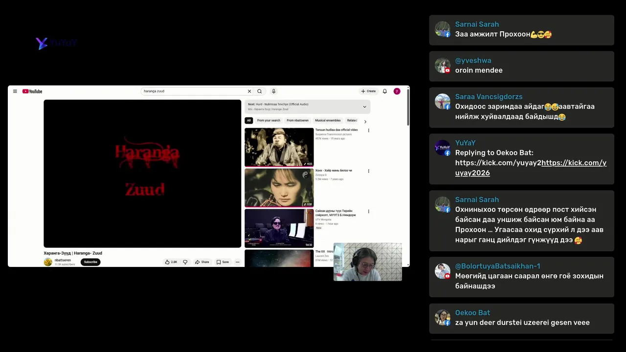The image size is (626, 352).
Task: Click the Haranga Zuud video player
Action: (142, 174)
